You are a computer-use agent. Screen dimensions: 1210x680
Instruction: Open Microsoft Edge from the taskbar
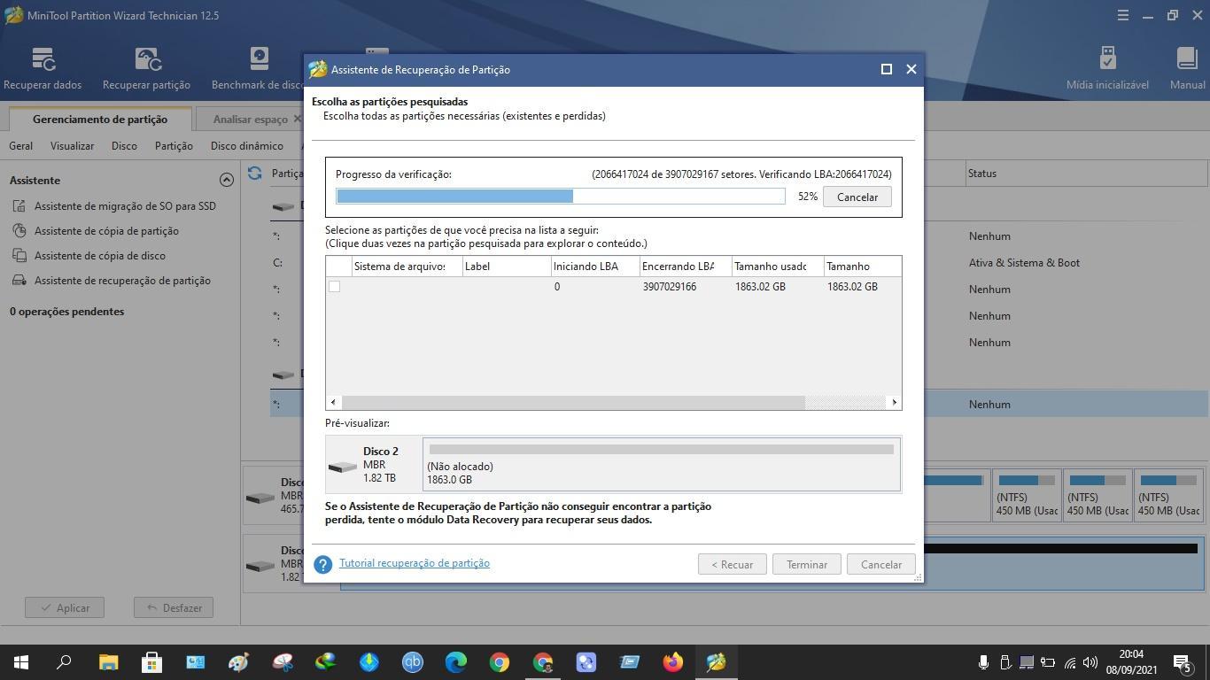click(456, 662)
